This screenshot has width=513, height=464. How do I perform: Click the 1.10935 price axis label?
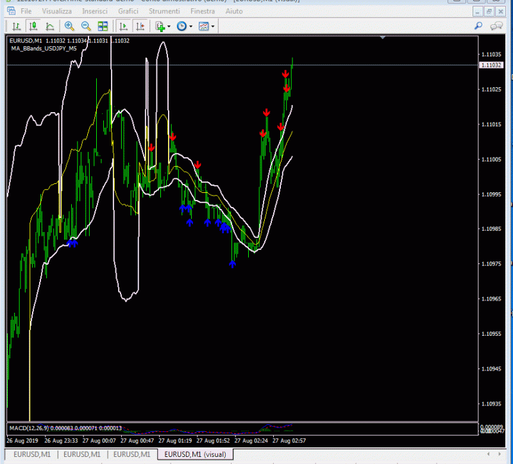491,404
